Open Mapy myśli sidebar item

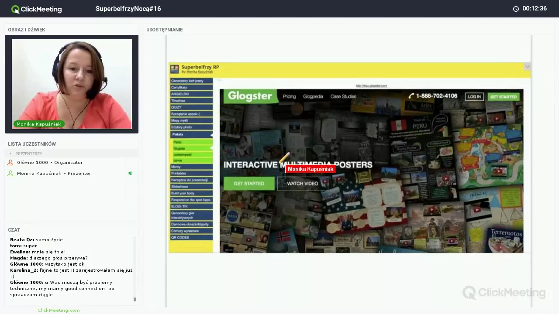point(192,120)
